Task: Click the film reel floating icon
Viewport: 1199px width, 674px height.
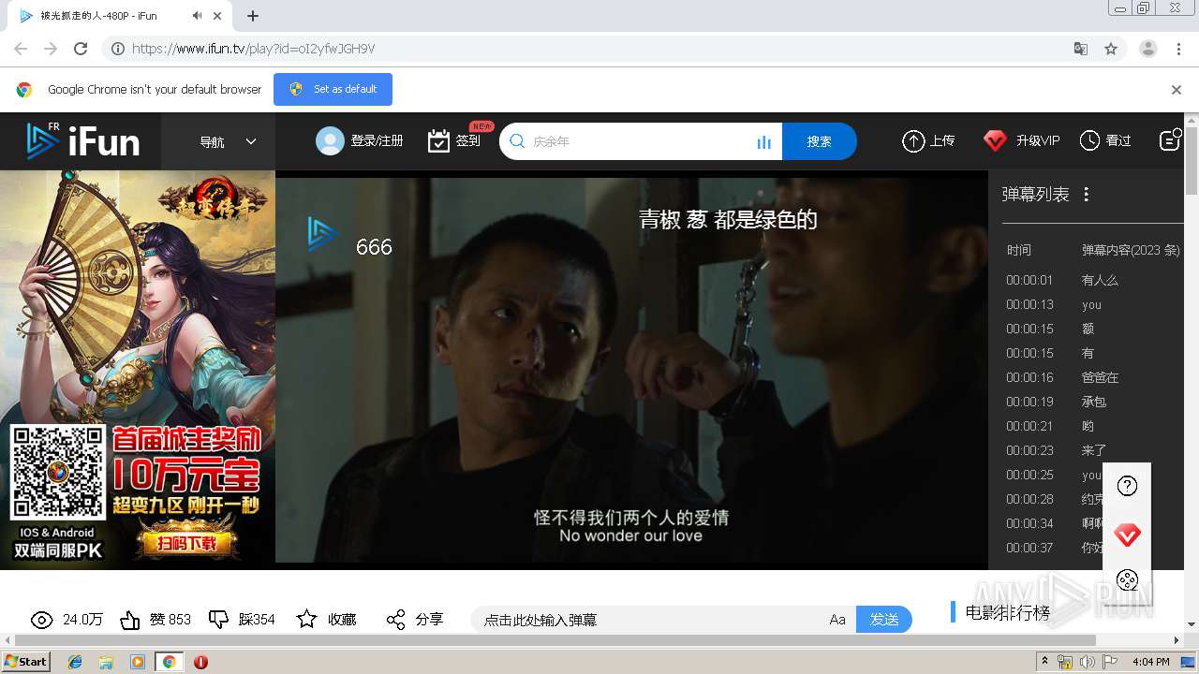Action: point(1127,580)
